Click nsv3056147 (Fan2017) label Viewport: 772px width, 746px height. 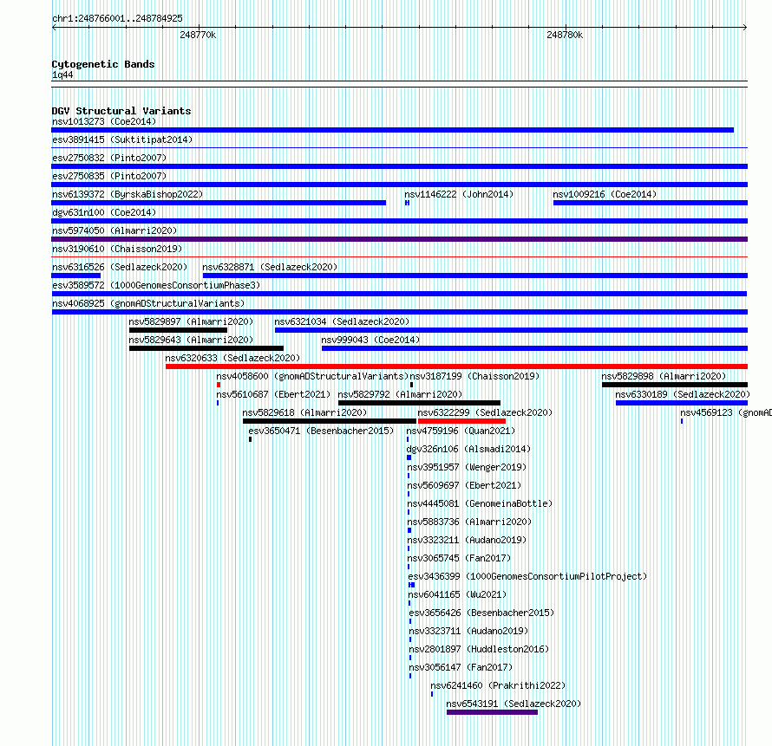click(x=461, y=667)
